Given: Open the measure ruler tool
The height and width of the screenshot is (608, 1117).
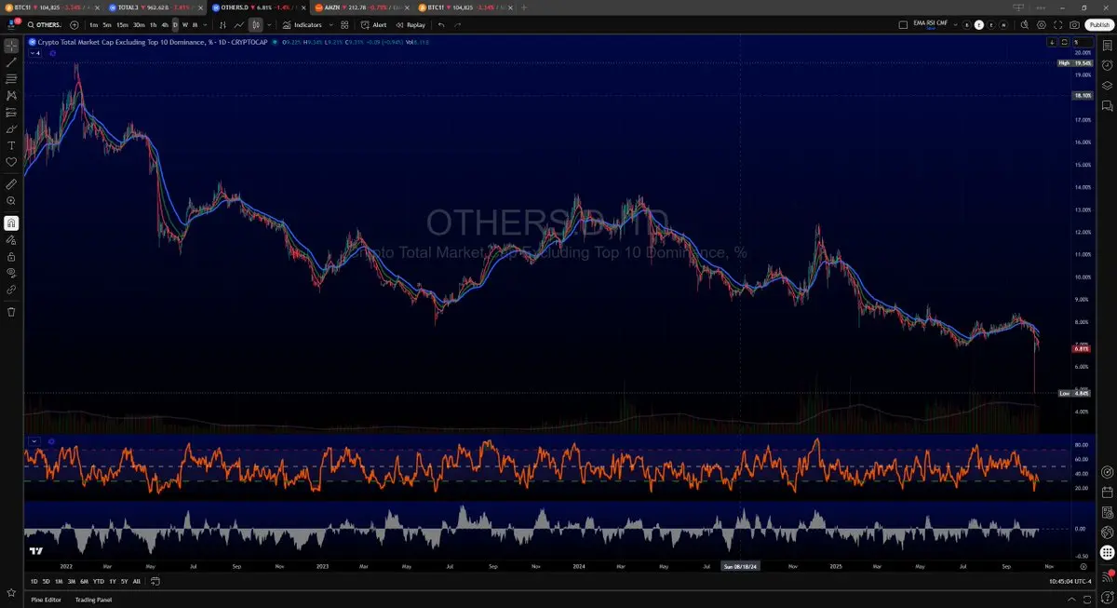Looking at the screenshot, I should (11, 184).
